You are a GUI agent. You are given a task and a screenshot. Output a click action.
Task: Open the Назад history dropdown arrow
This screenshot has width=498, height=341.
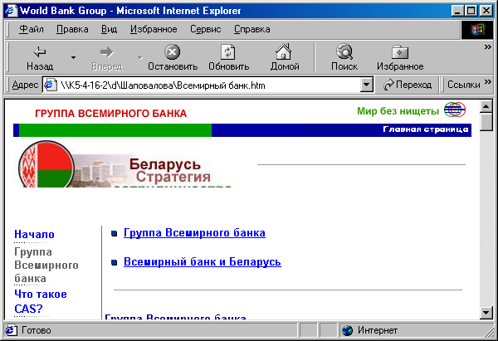click(73, 58)
